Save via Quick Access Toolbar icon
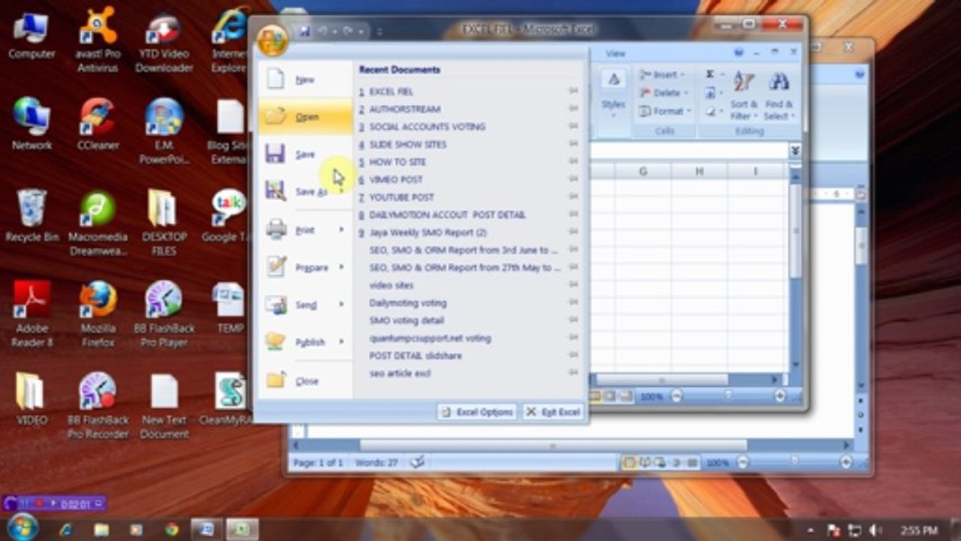 304,32
